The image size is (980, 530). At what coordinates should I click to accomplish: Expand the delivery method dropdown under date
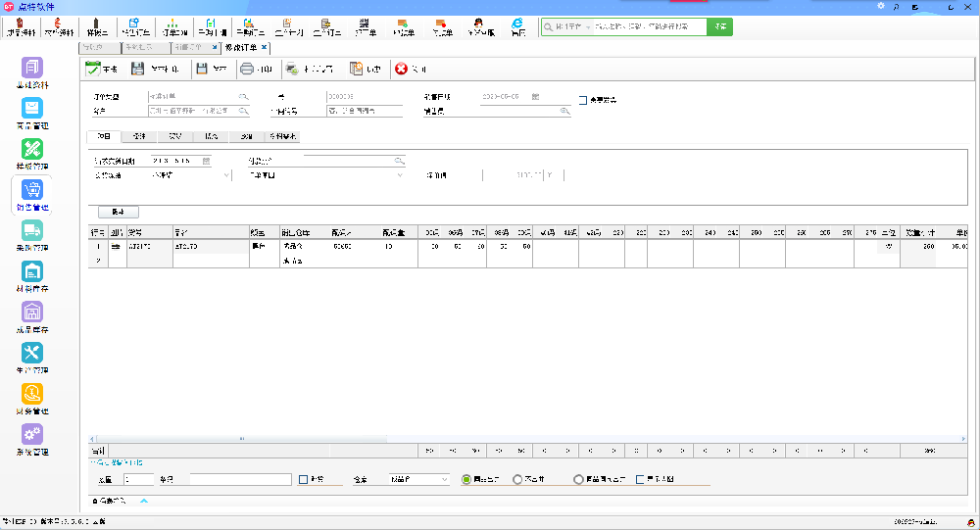(x=226, y=175)
